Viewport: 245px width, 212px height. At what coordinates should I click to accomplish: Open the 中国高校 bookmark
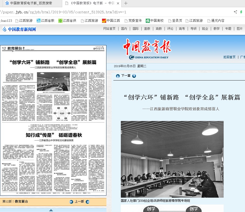click(155, 21)
